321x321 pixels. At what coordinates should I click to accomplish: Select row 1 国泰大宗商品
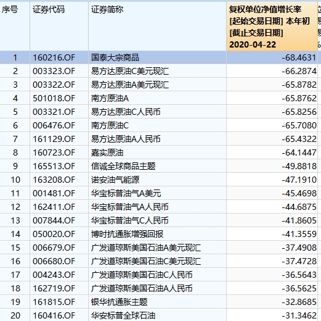click(x=159, y=57)
